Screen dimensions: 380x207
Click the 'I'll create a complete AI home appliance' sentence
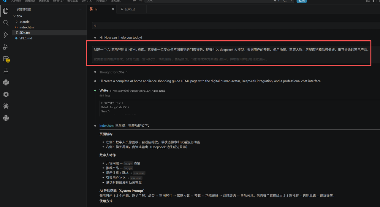point(210,81)
